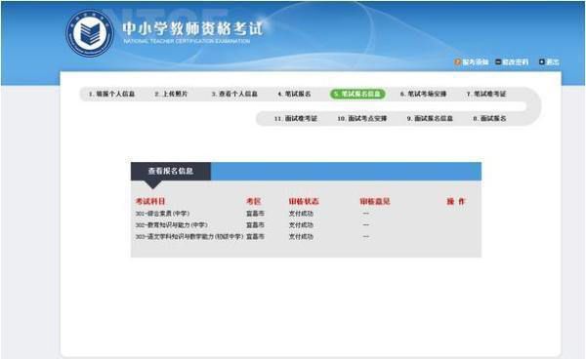This screenshot has height=359, width=586.
Task: Click the dark icon beside 修改密码
Action: (x=498, y=61)
